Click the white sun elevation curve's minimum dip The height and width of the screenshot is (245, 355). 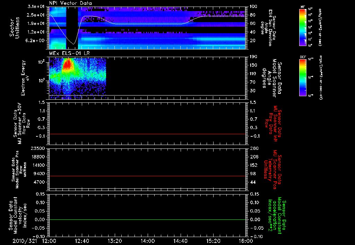pos(73,44)
